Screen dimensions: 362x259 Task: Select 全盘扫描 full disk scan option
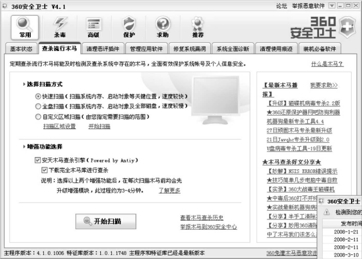38,106
